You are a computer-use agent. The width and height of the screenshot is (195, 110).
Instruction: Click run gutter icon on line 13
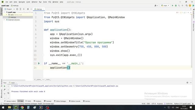click(39, 63)
